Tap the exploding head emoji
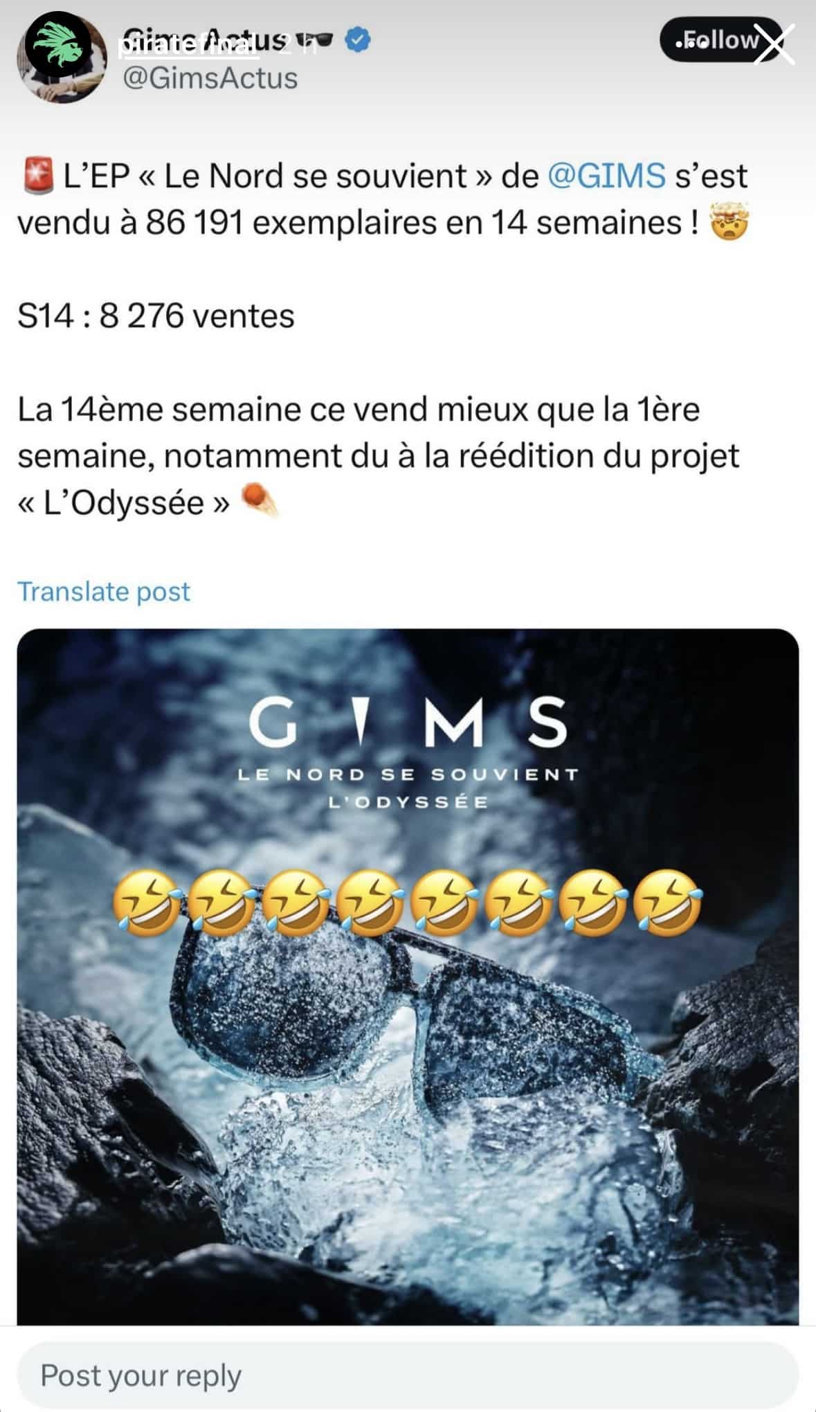 (x=730, y=224)
